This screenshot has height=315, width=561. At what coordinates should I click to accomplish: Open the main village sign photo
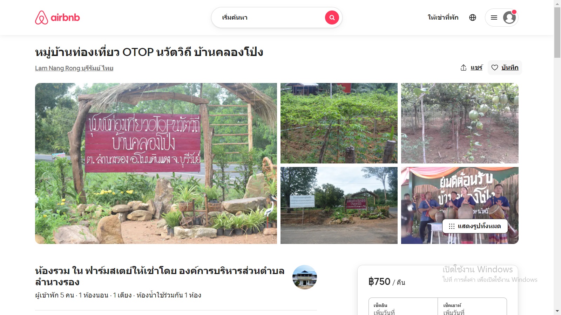156,163
